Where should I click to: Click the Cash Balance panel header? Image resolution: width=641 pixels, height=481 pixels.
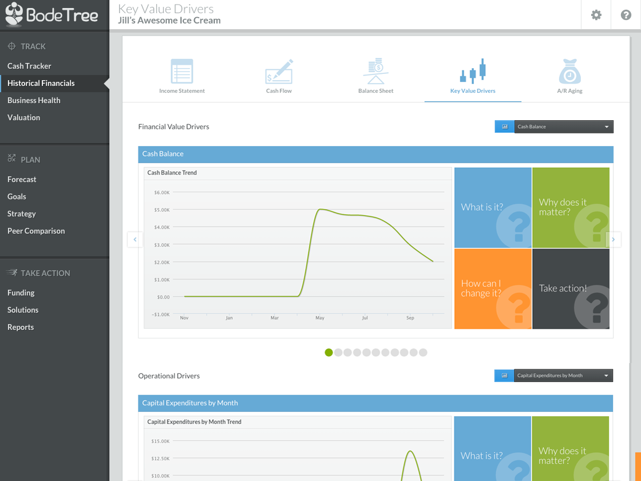[x=375, y=154]
